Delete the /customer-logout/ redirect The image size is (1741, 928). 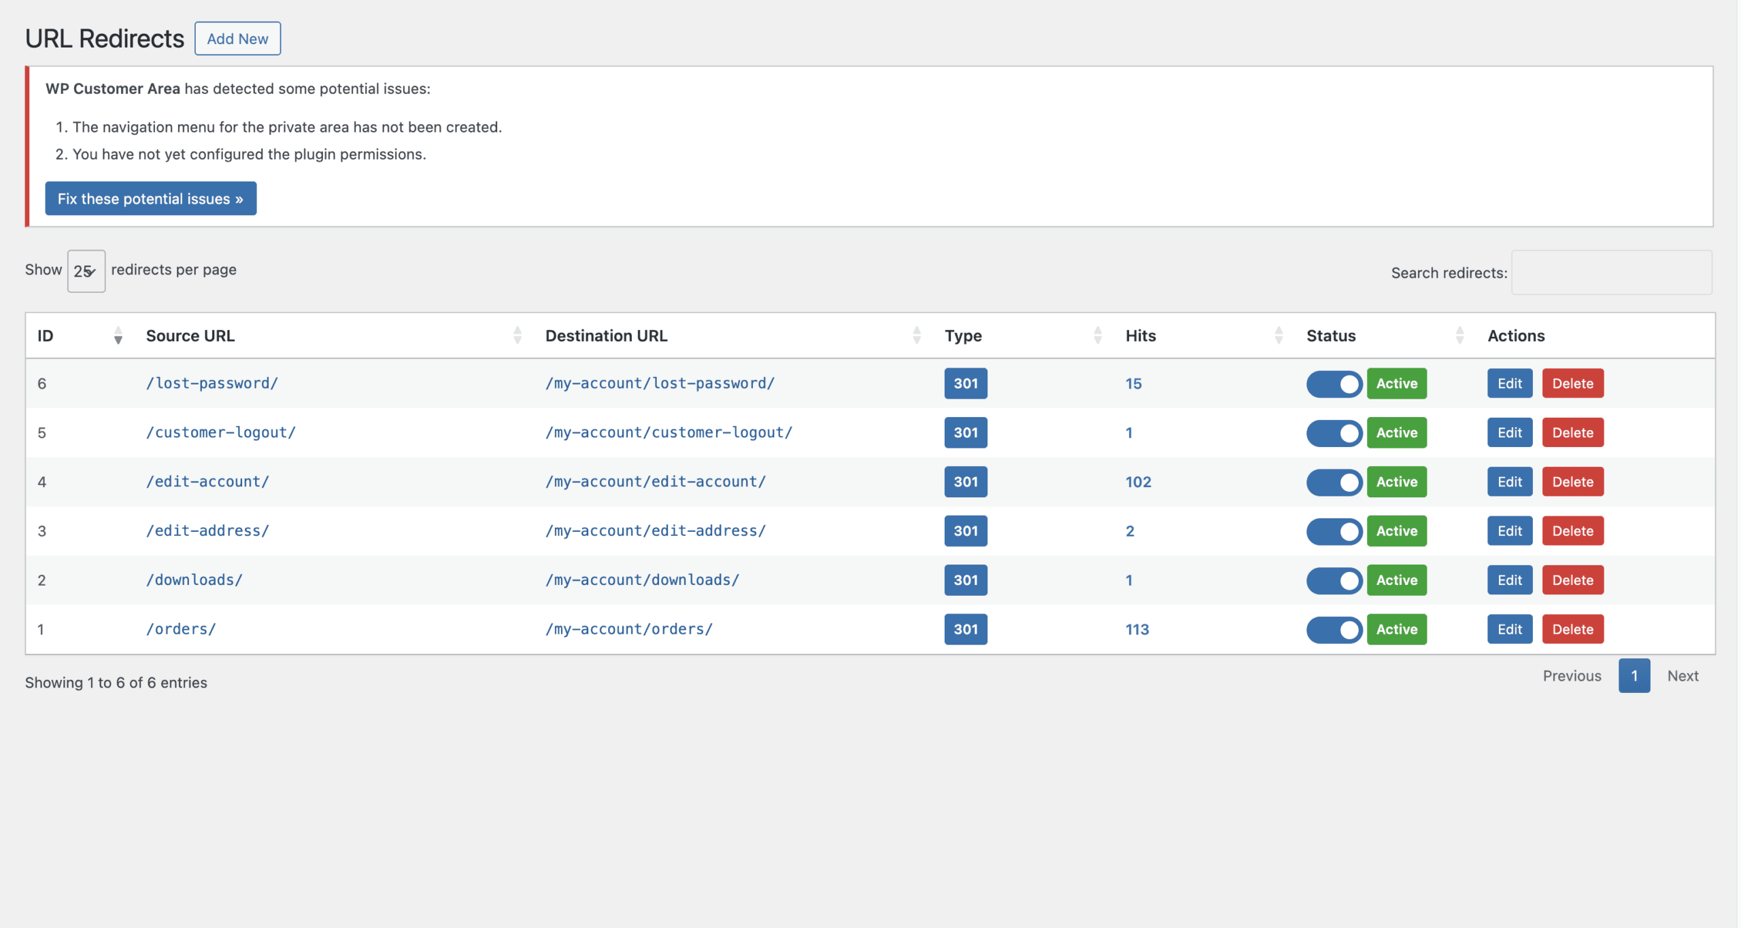[1572, 432]
